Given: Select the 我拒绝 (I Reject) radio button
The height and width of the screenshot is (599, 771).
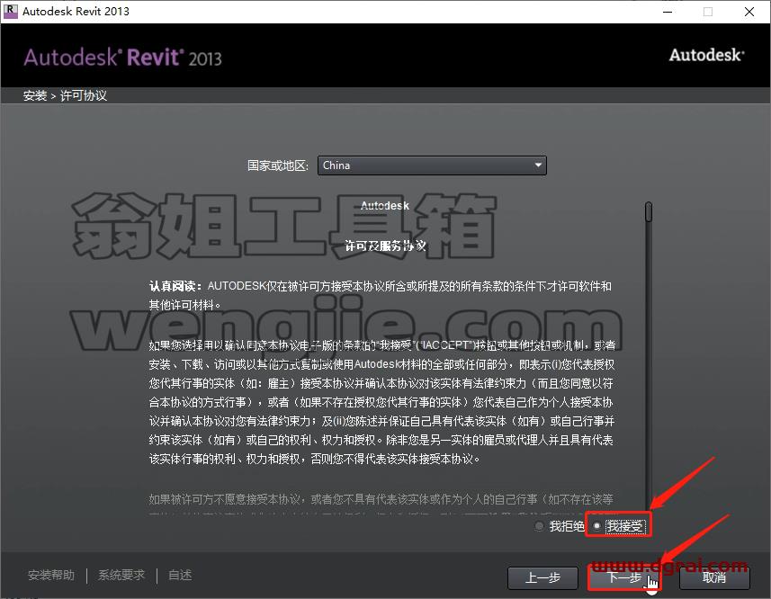Looking at the screenshot, I should tap(540, 526).
